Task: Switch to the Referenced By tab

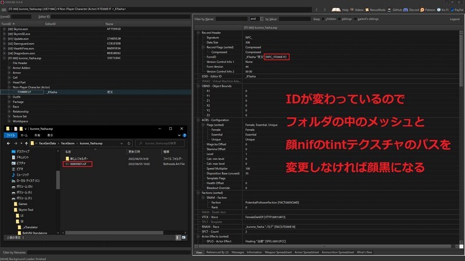Action: click(x=217, y=252)
